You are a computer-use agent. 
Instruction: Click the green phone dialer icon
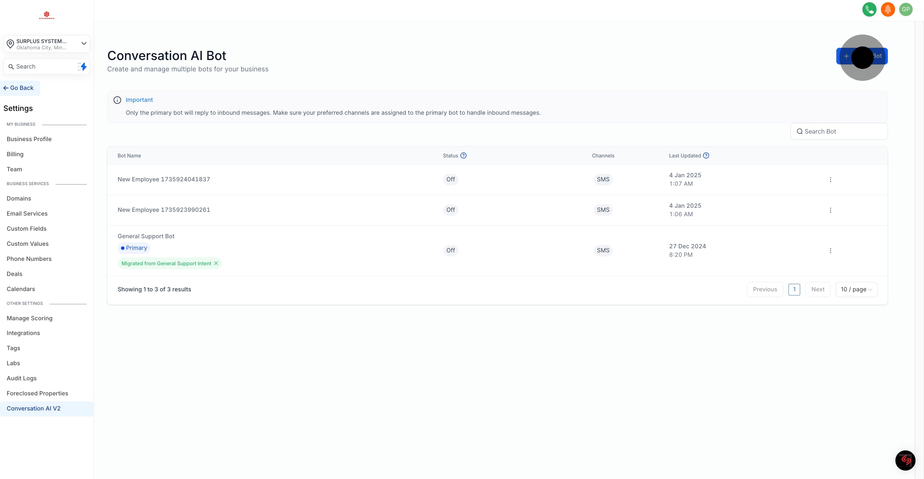(869, 9)
